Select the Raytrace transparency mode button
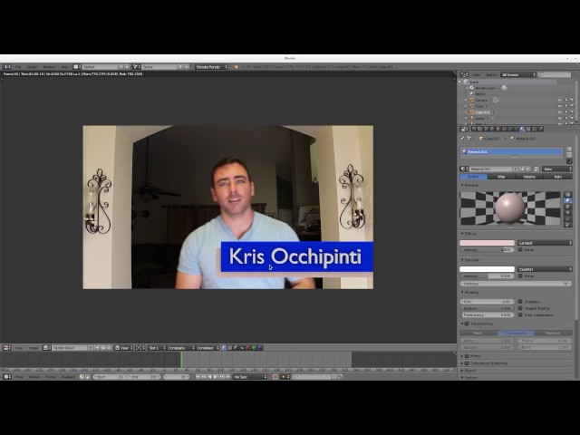The height and width of the screenshot is (435, 580). point(553,333)
